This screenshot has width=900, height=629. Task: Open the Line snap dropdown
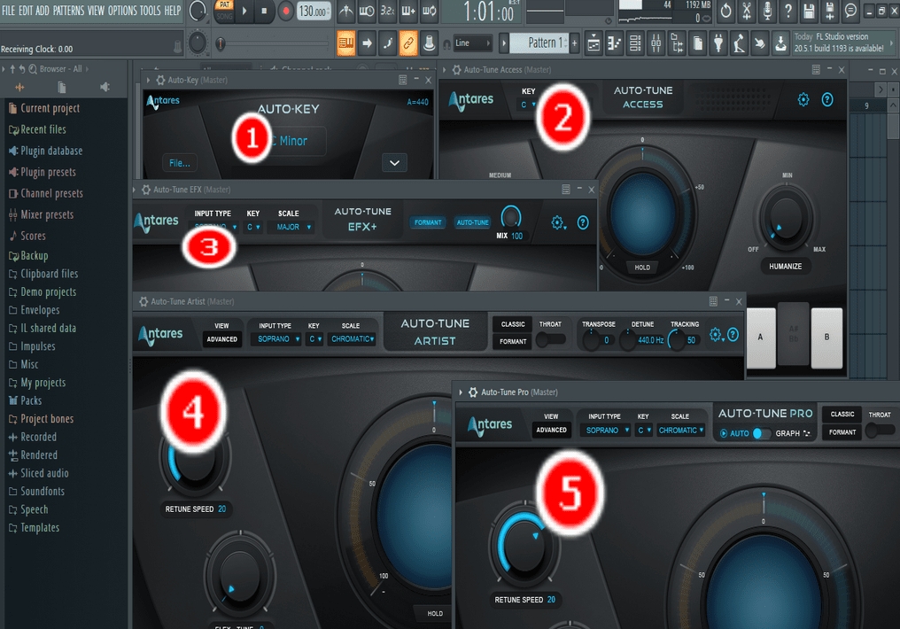(x=472, y=43)
